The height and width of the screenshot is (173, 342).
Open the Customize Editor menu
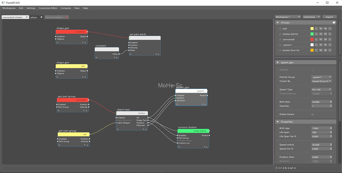[x=48, y=8]
